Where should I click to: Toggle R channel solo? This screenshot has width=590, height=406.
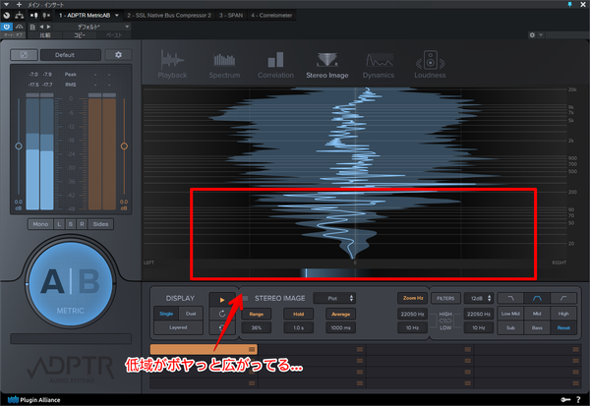[x=82, y=224]
